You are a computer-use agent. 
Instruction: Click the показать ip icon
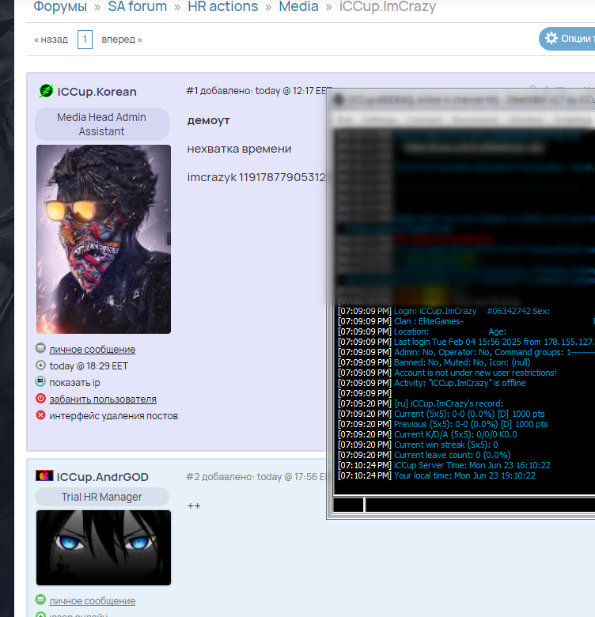coord(40,381)
